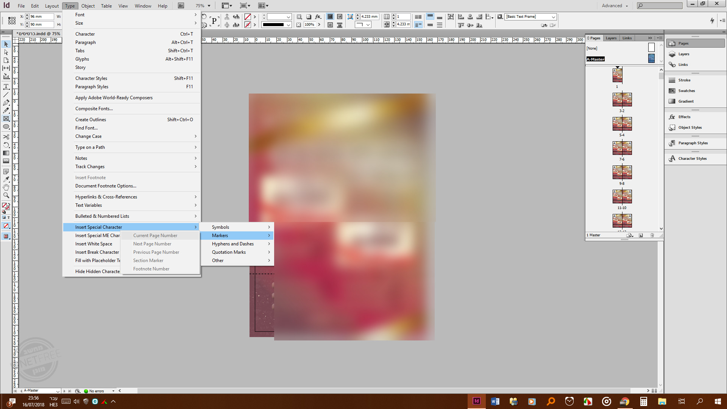Click the black stroke style swatch
Viewport: 727px width, 409px height.
click(273, 25)
